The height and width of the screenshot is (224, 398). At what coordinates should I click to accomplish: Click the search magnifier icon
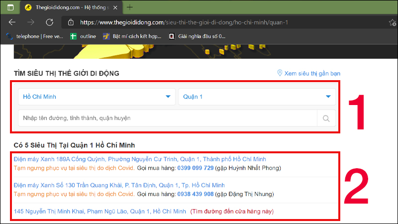coord(326,118)
